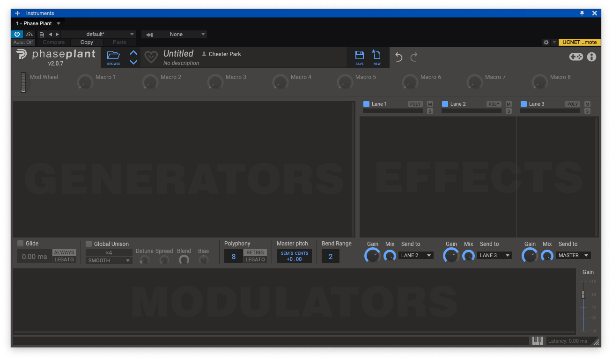Click the Mod Wheel strip
612x360 pixels.
point(23,82)
